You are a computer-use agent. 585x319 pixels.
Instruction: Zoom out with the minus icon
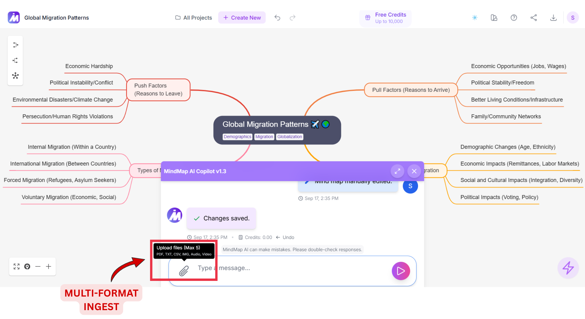[x=38, y=266]
